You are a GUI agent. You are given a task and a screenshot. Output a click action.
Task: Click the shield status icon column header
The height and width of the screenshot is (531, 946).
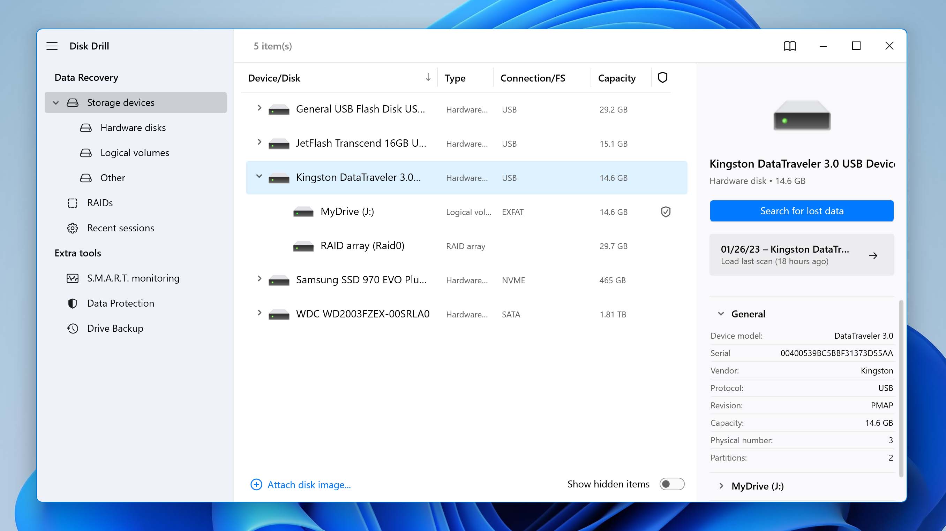pyautogui.click(x=663, y=77)
